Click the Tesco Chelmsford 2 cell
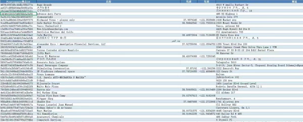Image resolution: width=303 pixels, height=122 pixels. (108, 26)
